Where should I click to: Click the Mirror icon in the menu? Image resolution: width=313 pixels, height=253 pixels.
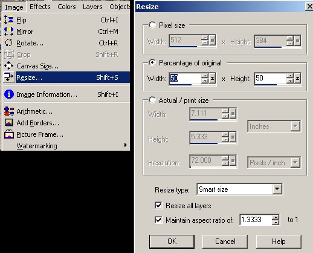pos(8,31)
